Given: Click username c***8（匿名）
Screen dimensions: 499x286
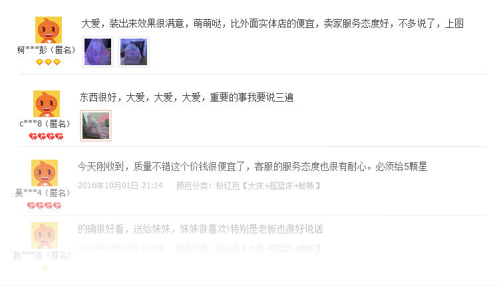Looking at the screenshot, I should click(x=45, y=124).
